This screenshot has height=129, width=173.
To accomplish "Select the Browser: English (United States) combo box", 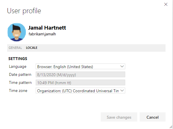I will [x=78, y=67].
